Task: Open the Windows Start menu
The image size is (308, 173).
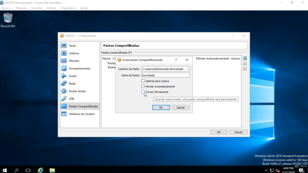Action: click(x=5, y=170)
